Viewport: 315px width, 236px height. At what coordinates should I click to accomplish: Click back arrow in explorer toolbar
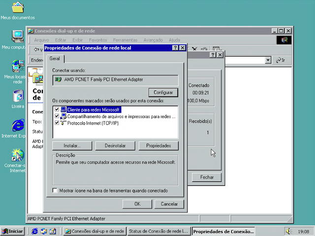pyautogui.click(x=36, y=49)
